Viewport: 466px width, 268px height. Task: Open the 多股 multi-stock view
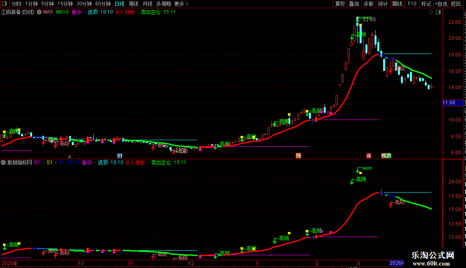368,4
